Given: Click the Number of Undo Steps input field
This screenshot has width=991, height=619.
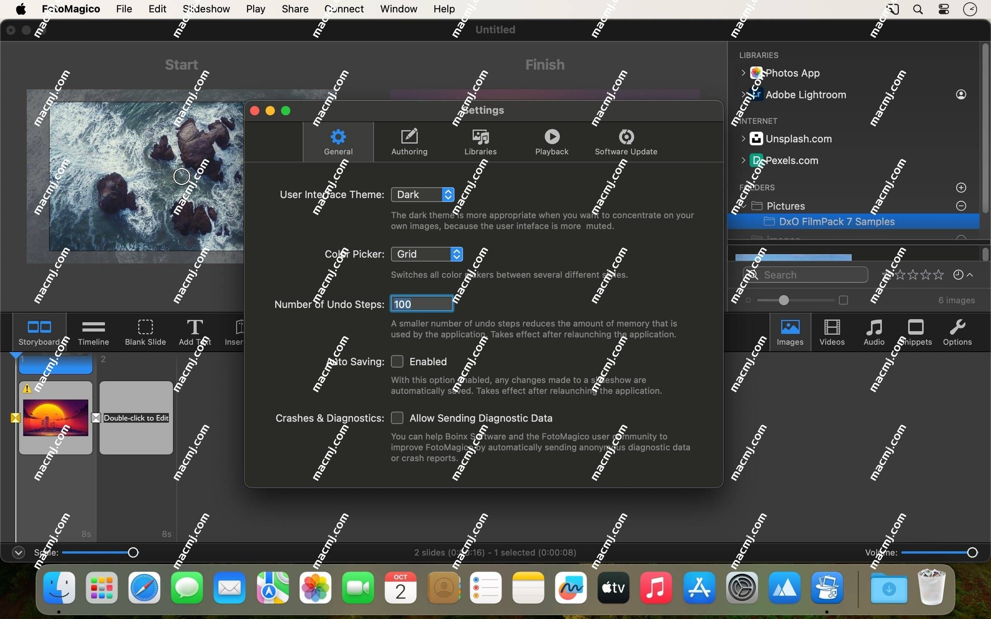Looking at the screenshot, I should tap(422, 304).
